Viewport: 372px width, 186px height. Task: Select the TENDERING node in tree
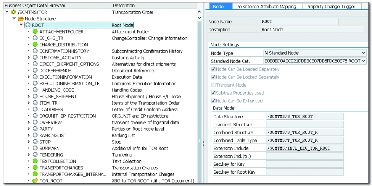point(51,155)
